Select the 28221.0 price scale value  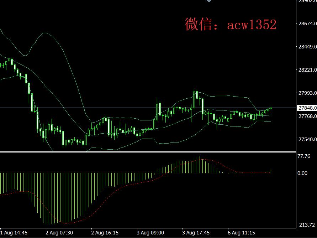[x=307, y=70]
